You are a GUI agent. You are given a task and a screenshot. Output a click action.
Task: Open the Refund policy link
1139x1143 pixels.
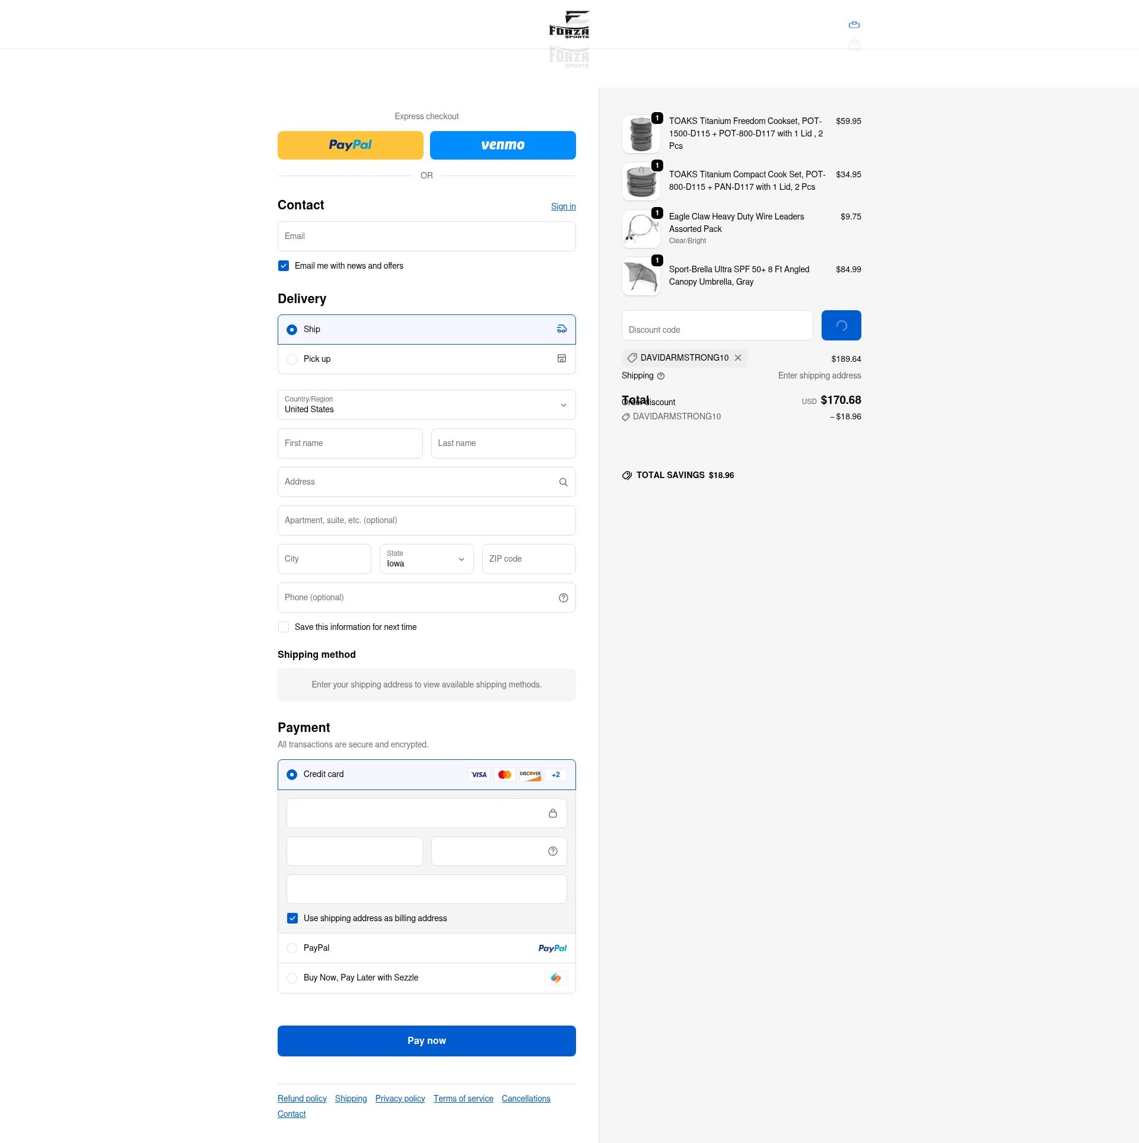pyautogui.click(x=302, y=1099)
